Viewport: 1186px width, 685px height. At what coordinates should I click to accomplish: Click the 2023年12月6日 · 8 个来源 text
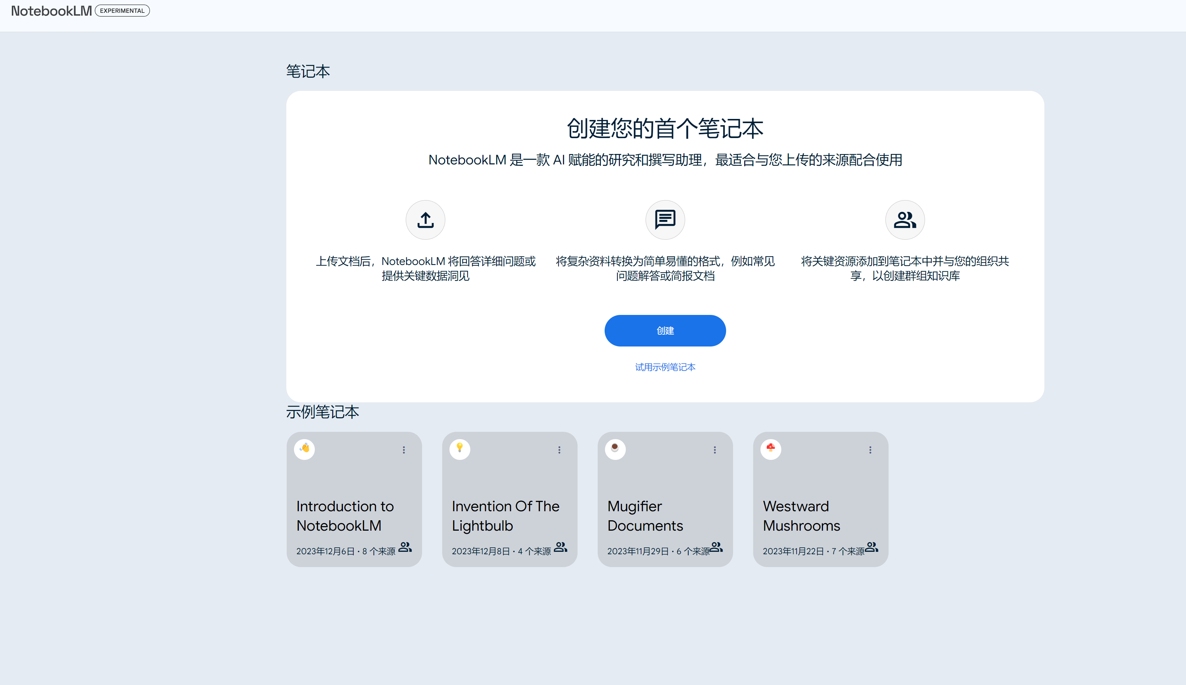point(345,551)
